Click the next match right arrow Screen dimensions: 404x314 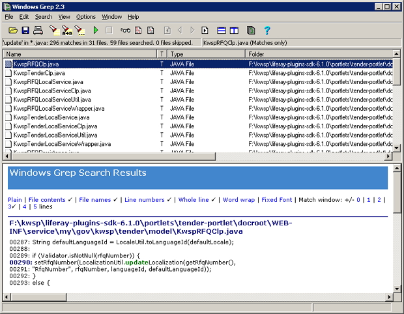(x=192, y=31)
